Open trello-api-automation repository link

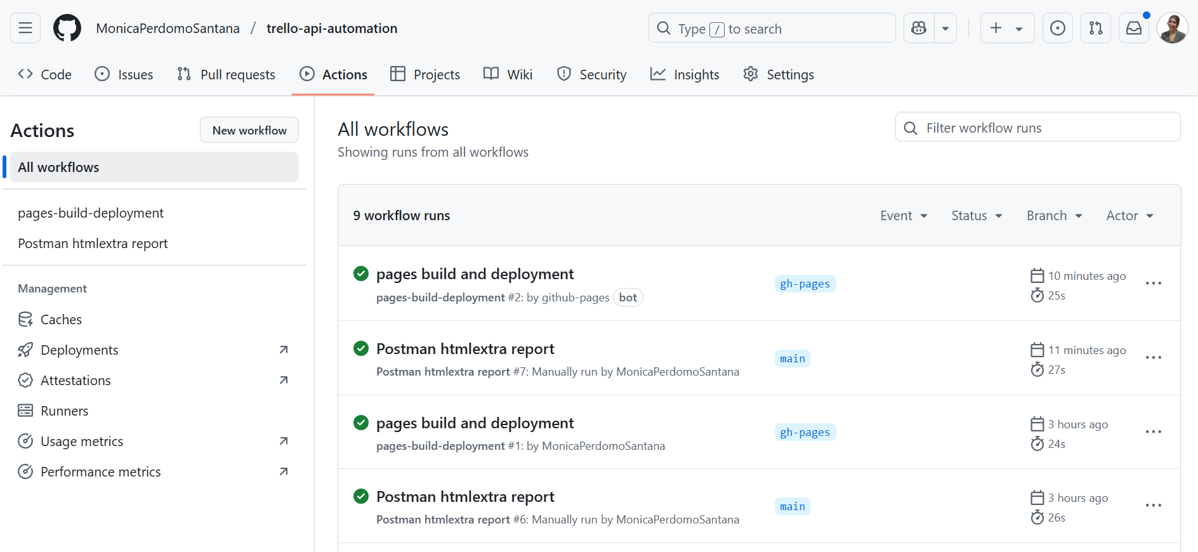(332, 29)
